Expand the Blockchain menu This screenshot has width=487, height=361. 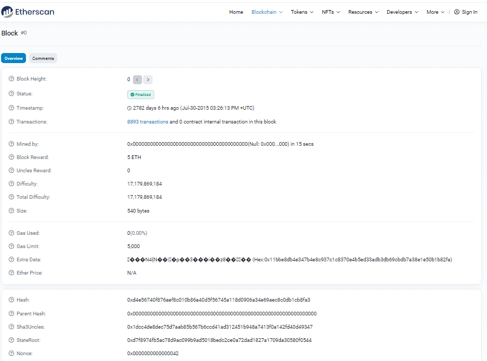click(267, 12)
